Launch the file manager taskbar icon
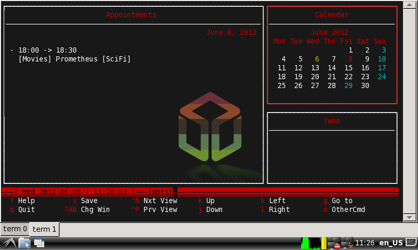This screenshot has height=250, width=418. [x=25, y=243]
